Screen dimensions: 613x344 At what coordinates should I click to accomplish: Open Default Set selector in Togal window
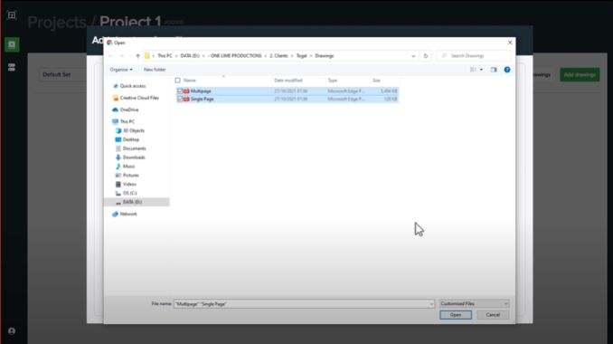[x=62, y=74]
